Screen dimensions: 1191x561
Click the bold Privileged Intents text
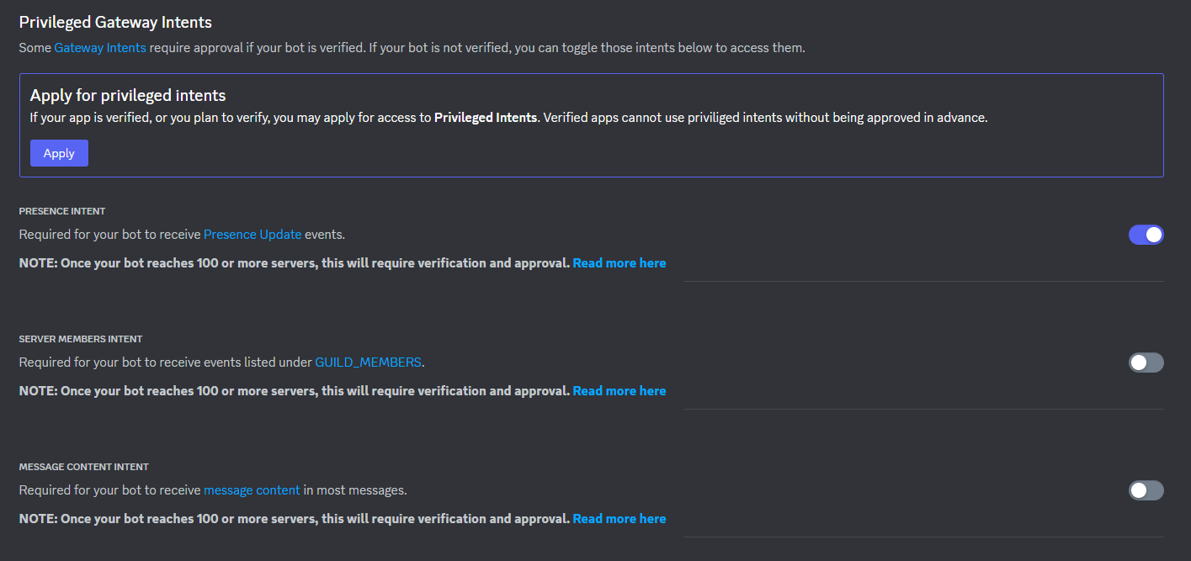[485, 117]
